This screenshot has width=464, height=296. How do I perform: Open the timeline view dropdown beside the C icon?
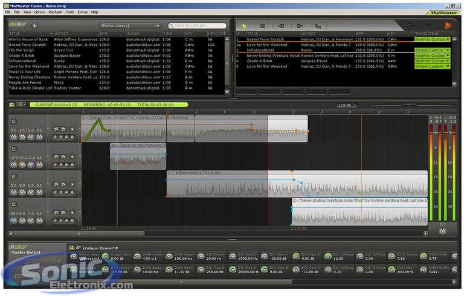(x=21, y=105)
